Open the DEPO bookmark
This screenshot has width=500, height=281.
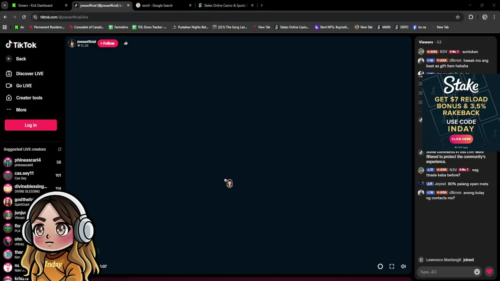coord(402,27)
